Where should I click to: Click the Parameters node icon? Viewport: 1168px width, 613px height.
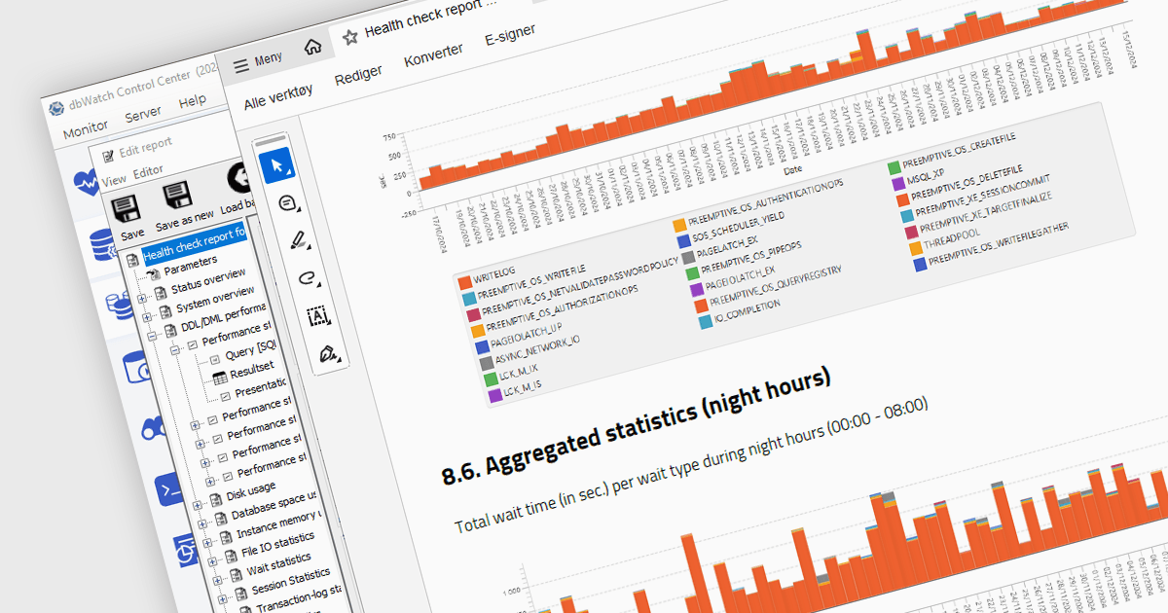pyautogui.click(x=153, y=274)
